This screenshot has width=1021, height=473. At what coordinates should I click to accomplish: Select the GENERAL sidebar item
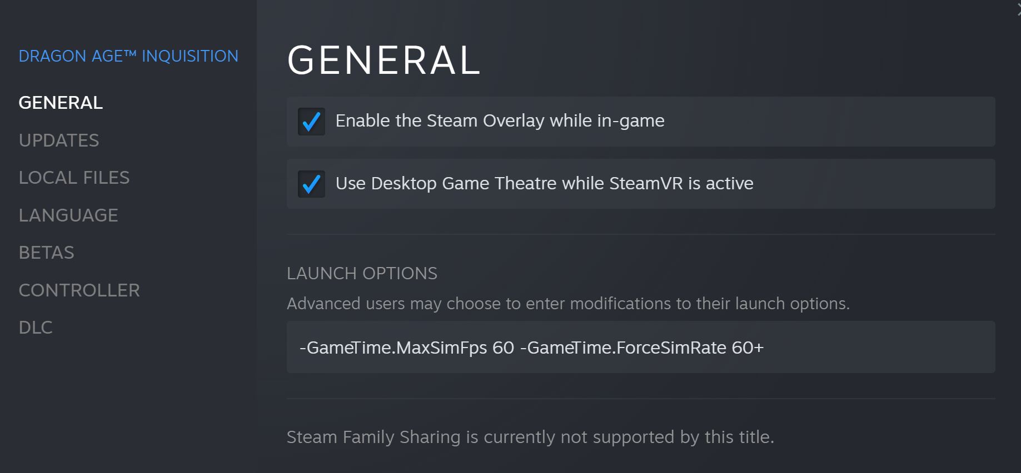[61, 103]
